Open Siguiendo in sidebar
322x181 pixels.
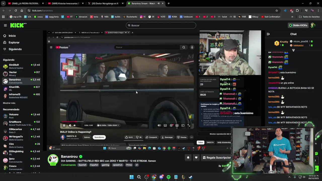[15, 49]
